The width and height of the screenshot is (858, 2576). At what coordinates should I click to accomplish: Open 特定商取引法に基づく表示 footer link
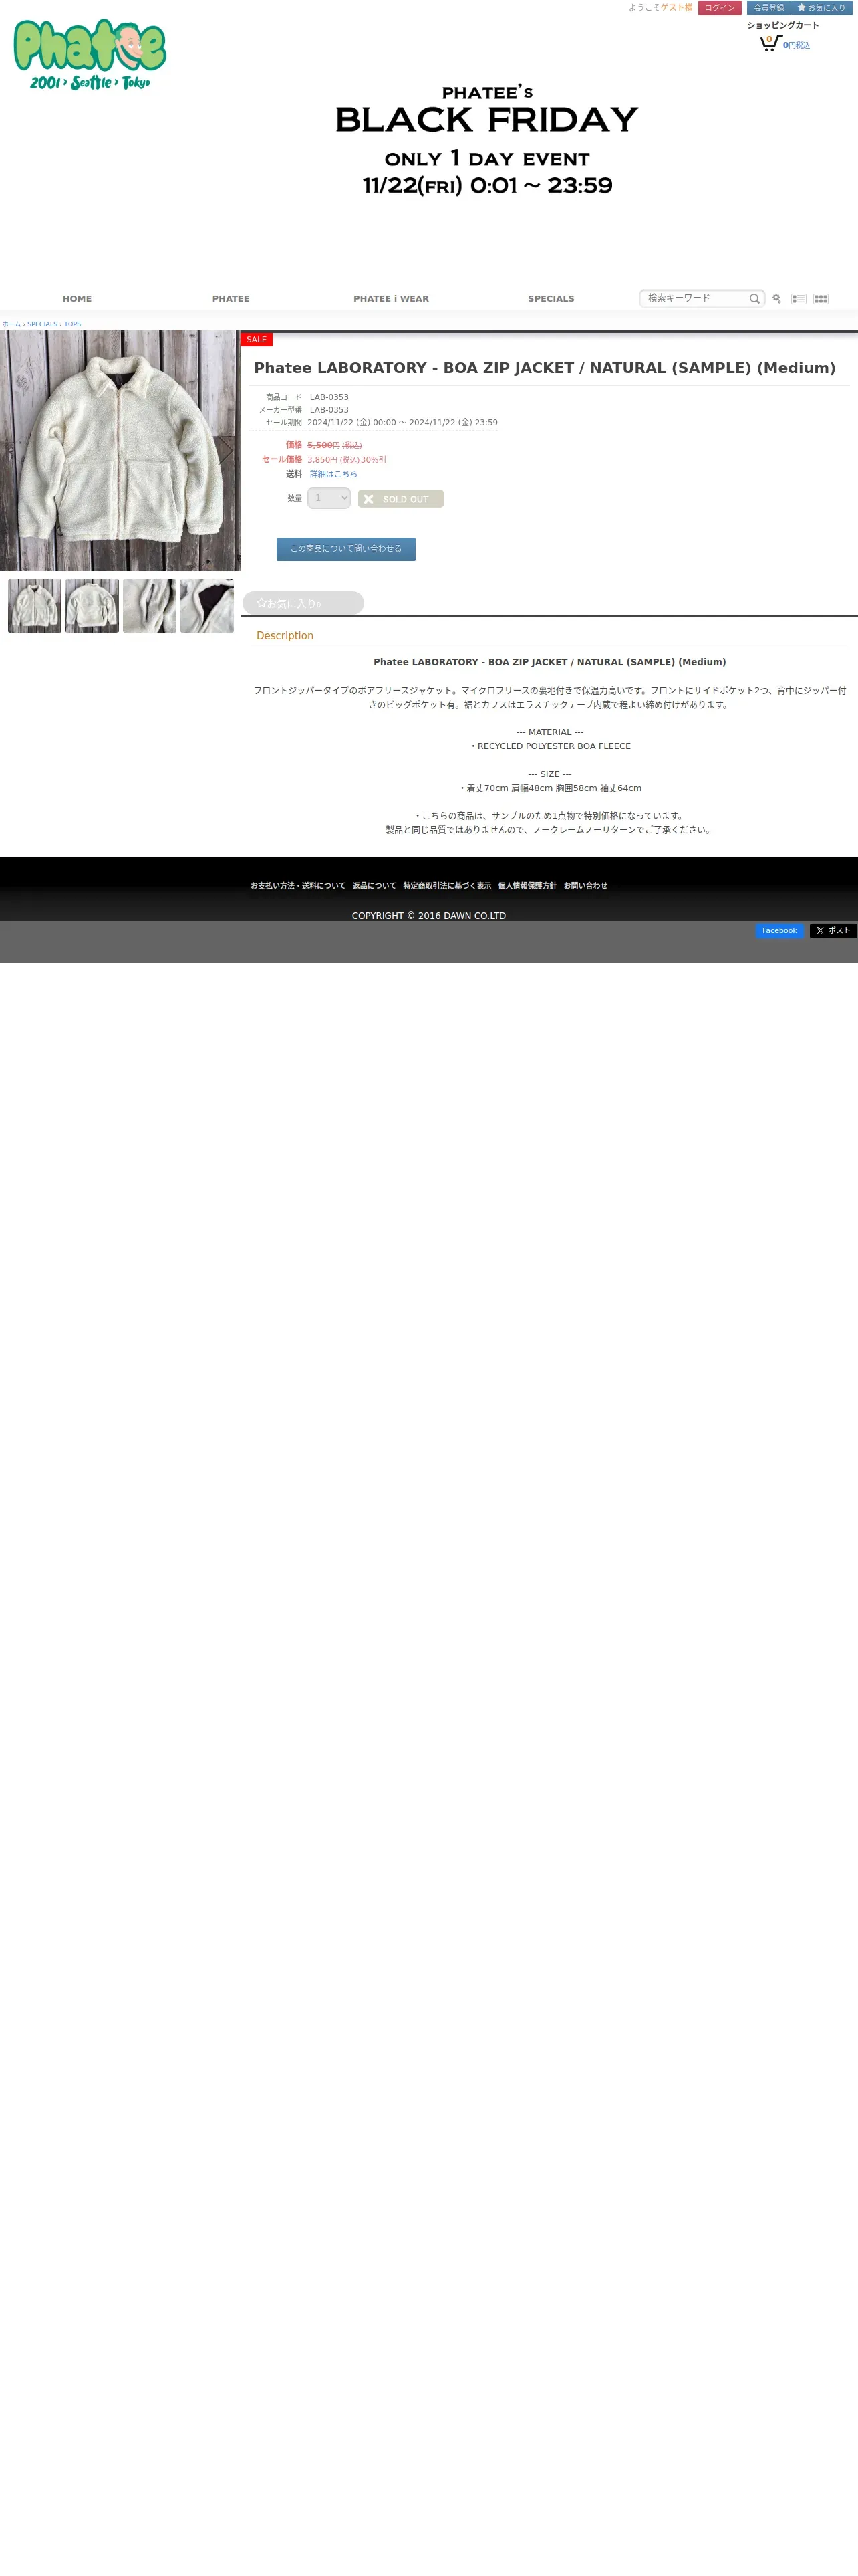pyautogui.click(x=448, y=886)
